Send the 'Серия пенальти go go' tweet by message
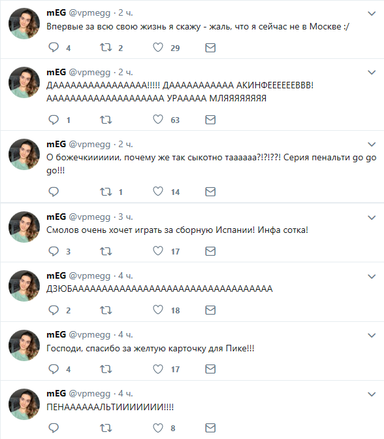The height and width of the screenshot is (439, 384). coord(210,192)
